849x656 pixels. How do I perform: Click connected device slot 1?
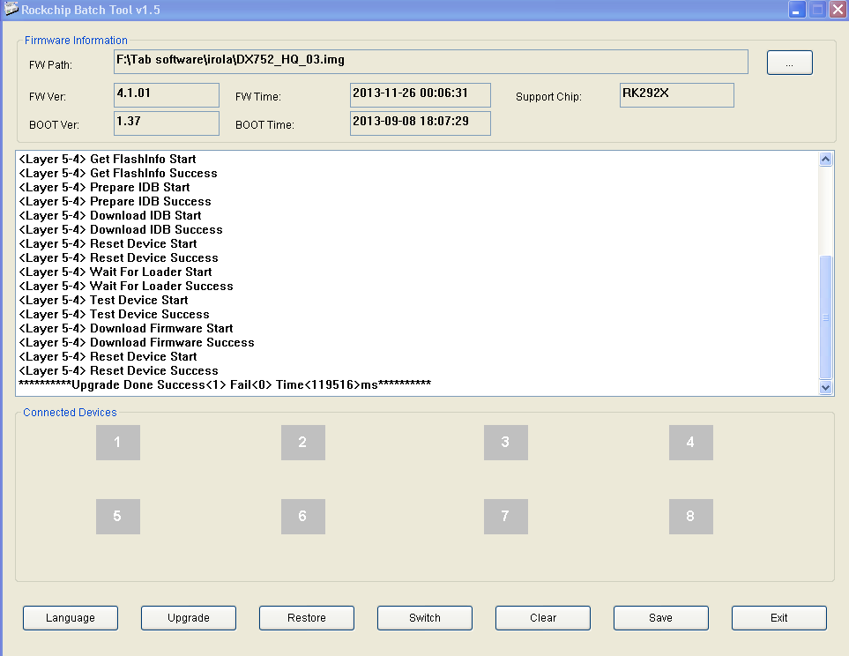118,443
